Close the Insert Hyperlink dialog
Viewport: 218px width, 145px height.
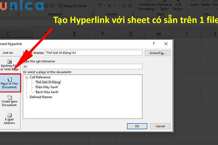[166, 44]
